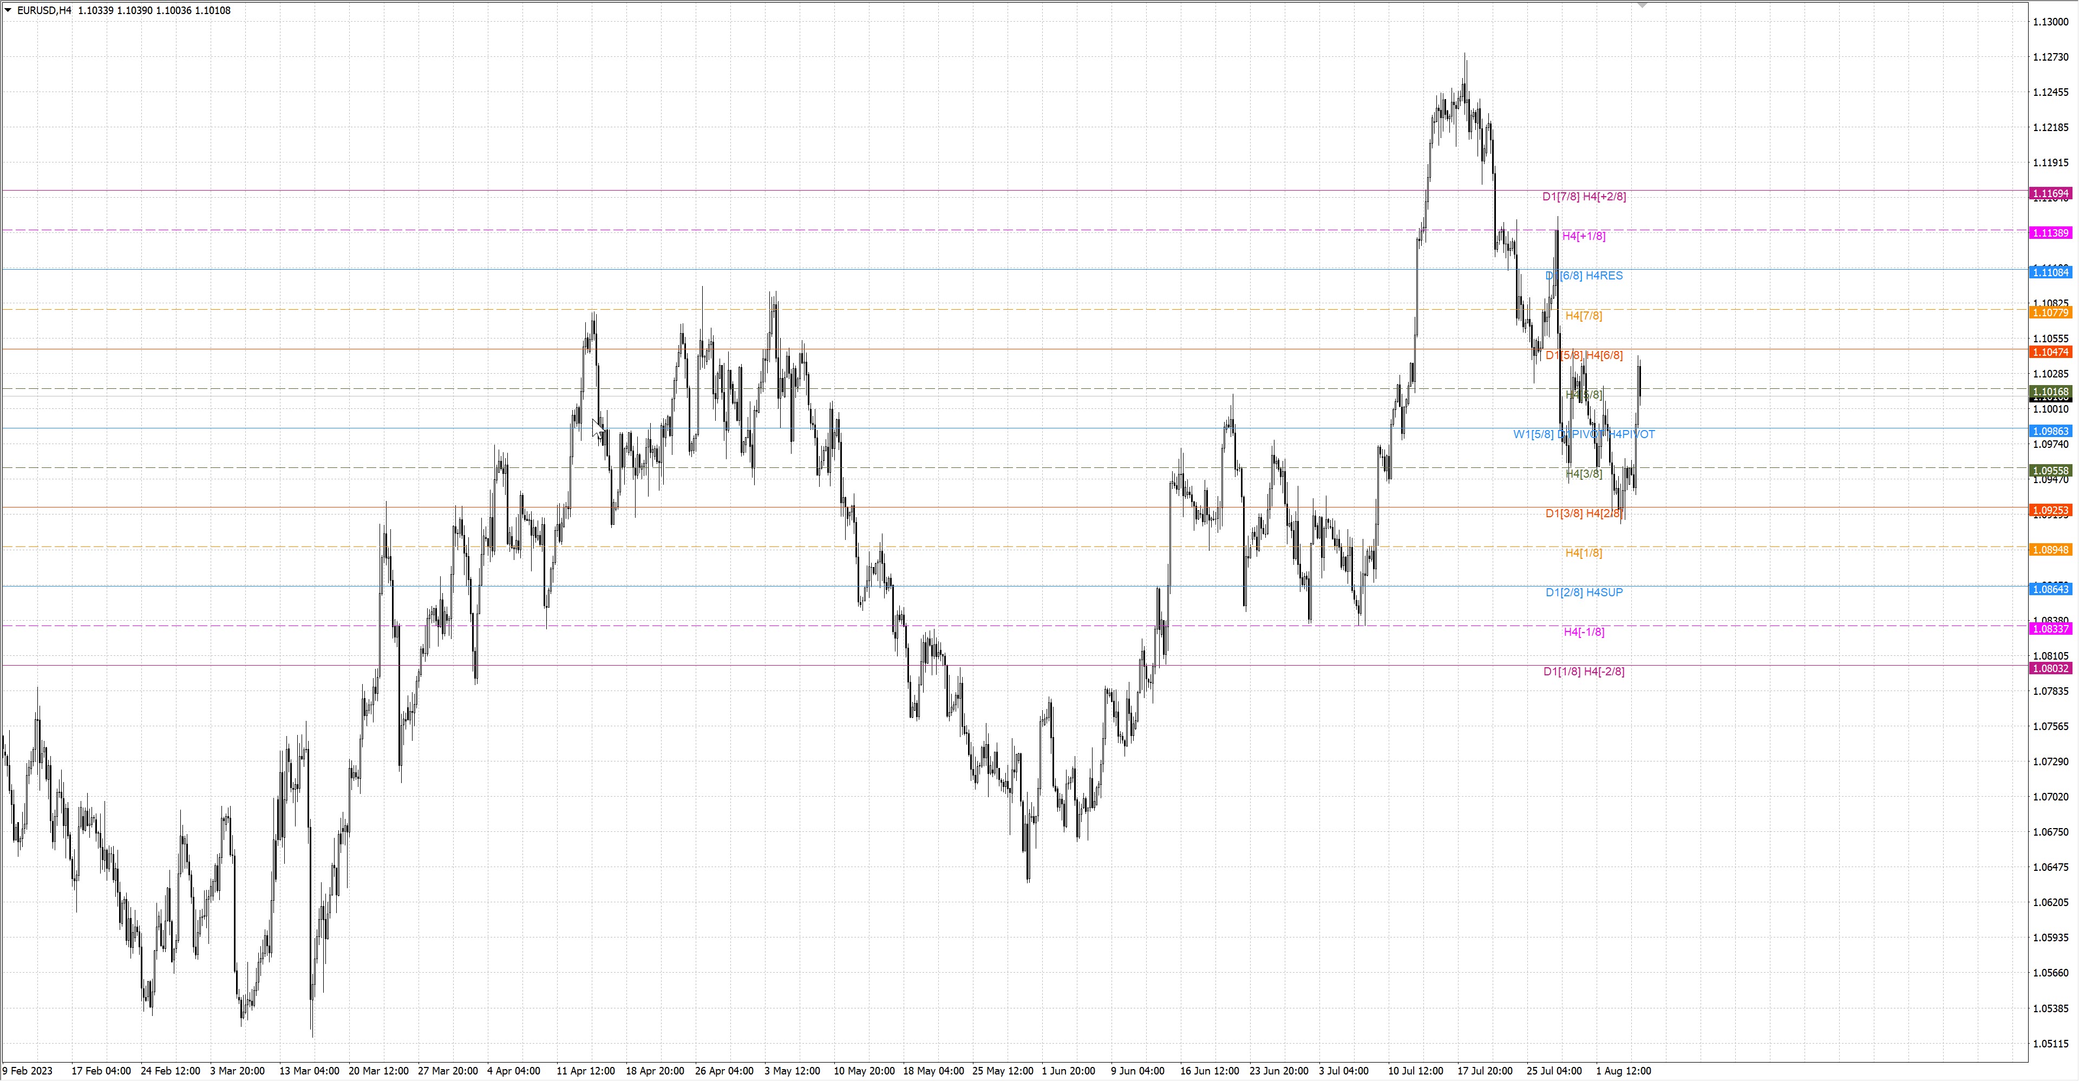2079x1081 pixels.
Task: Click the D1[1/8] H4[-2/8] label
Action: (x=1584, y=671)
